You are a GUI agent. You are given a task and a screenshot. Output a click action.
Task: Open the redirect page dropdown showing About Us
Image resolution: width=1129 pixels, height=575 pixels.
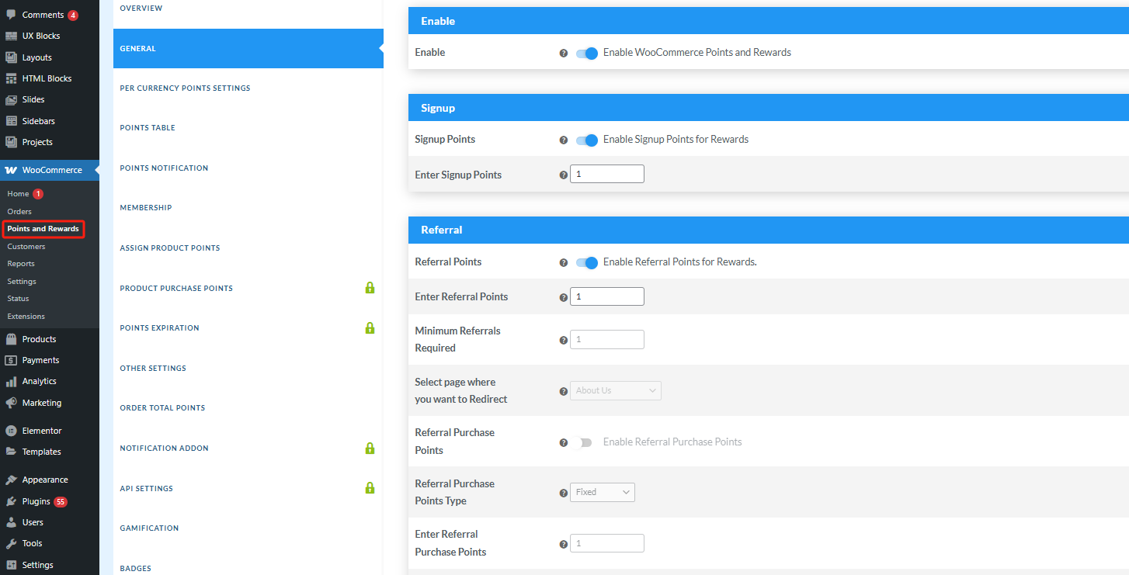[x=615, y=390]
